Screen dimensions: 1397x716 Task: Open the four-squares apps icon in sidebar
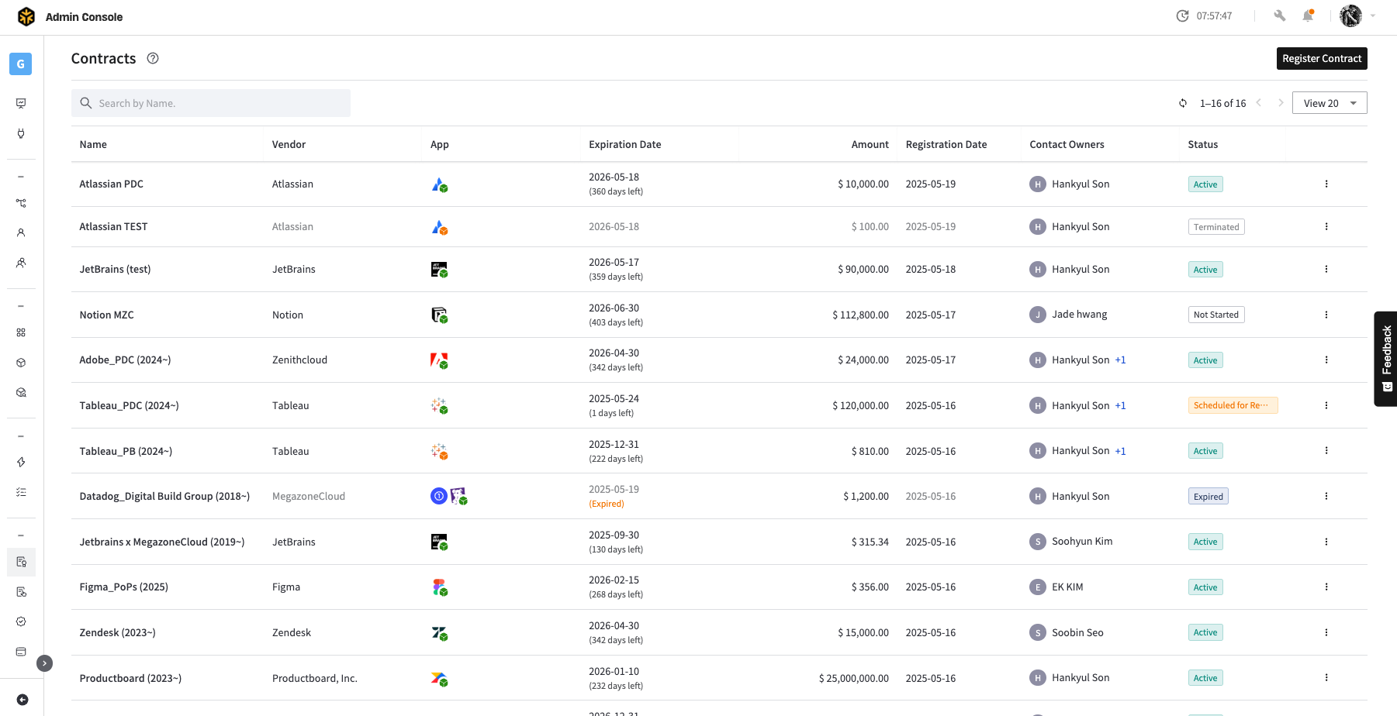[x=21, y=332]
